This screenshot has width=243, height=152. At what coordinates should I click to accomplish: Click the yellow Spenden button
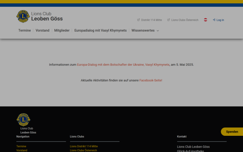click(232, 132)
